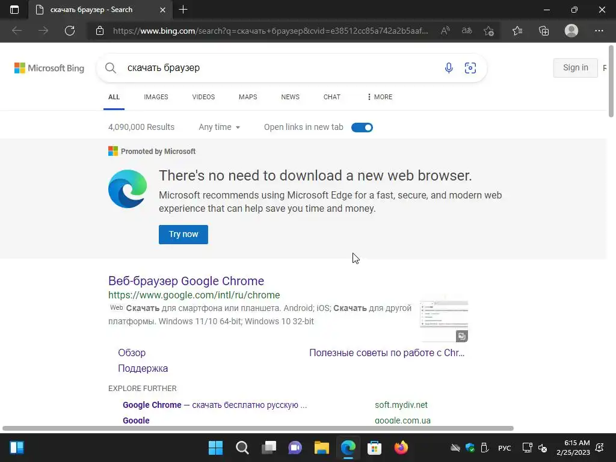Click the Try now button
The height and width of the screenshot is (462, 616).
(183, 234)
